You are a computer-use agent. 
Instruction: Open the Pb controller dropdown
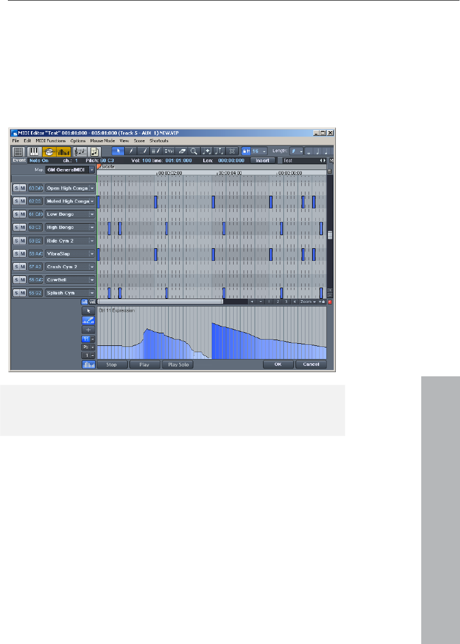pyautogui.click(x=93, y=347)
